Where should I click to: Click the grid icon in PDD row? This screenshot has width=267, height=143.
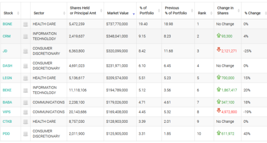[26, 134]
